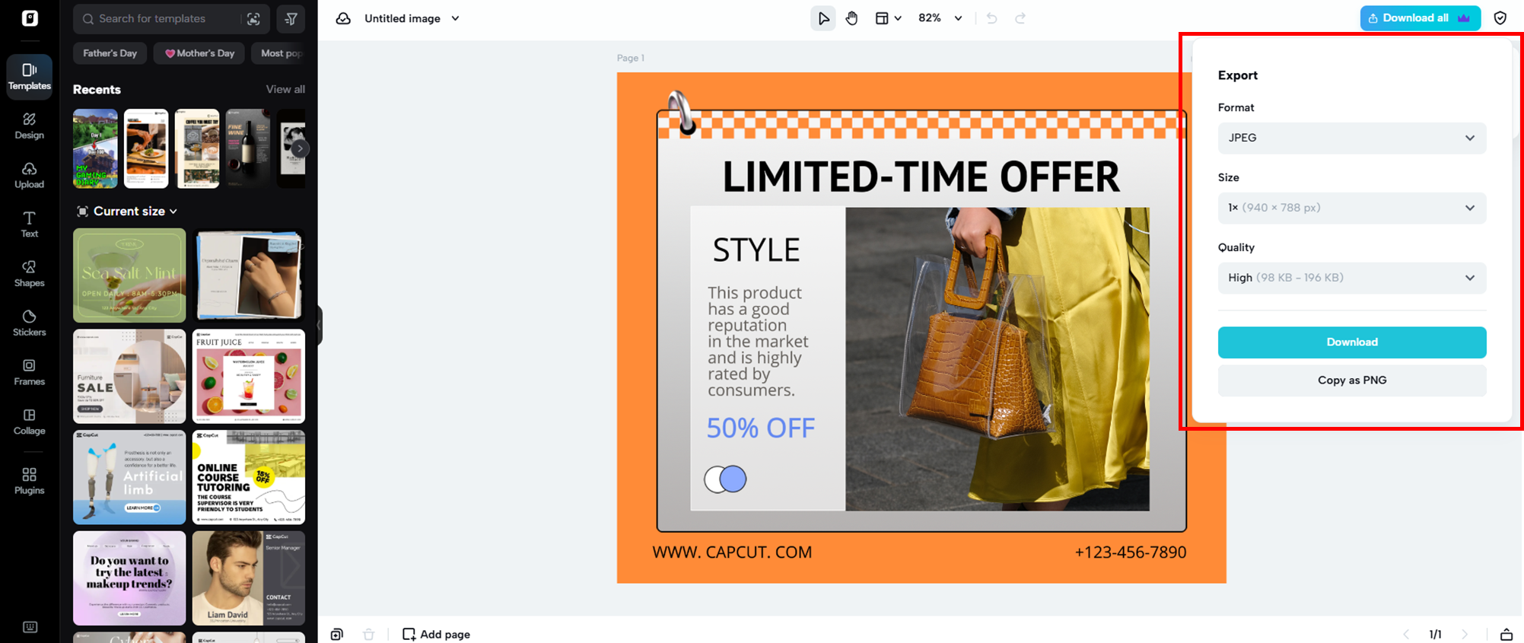Open the Liam David contact template
Image resolution: width=1524 pixels, height=643 pixels.
click(x=249, y=578)
